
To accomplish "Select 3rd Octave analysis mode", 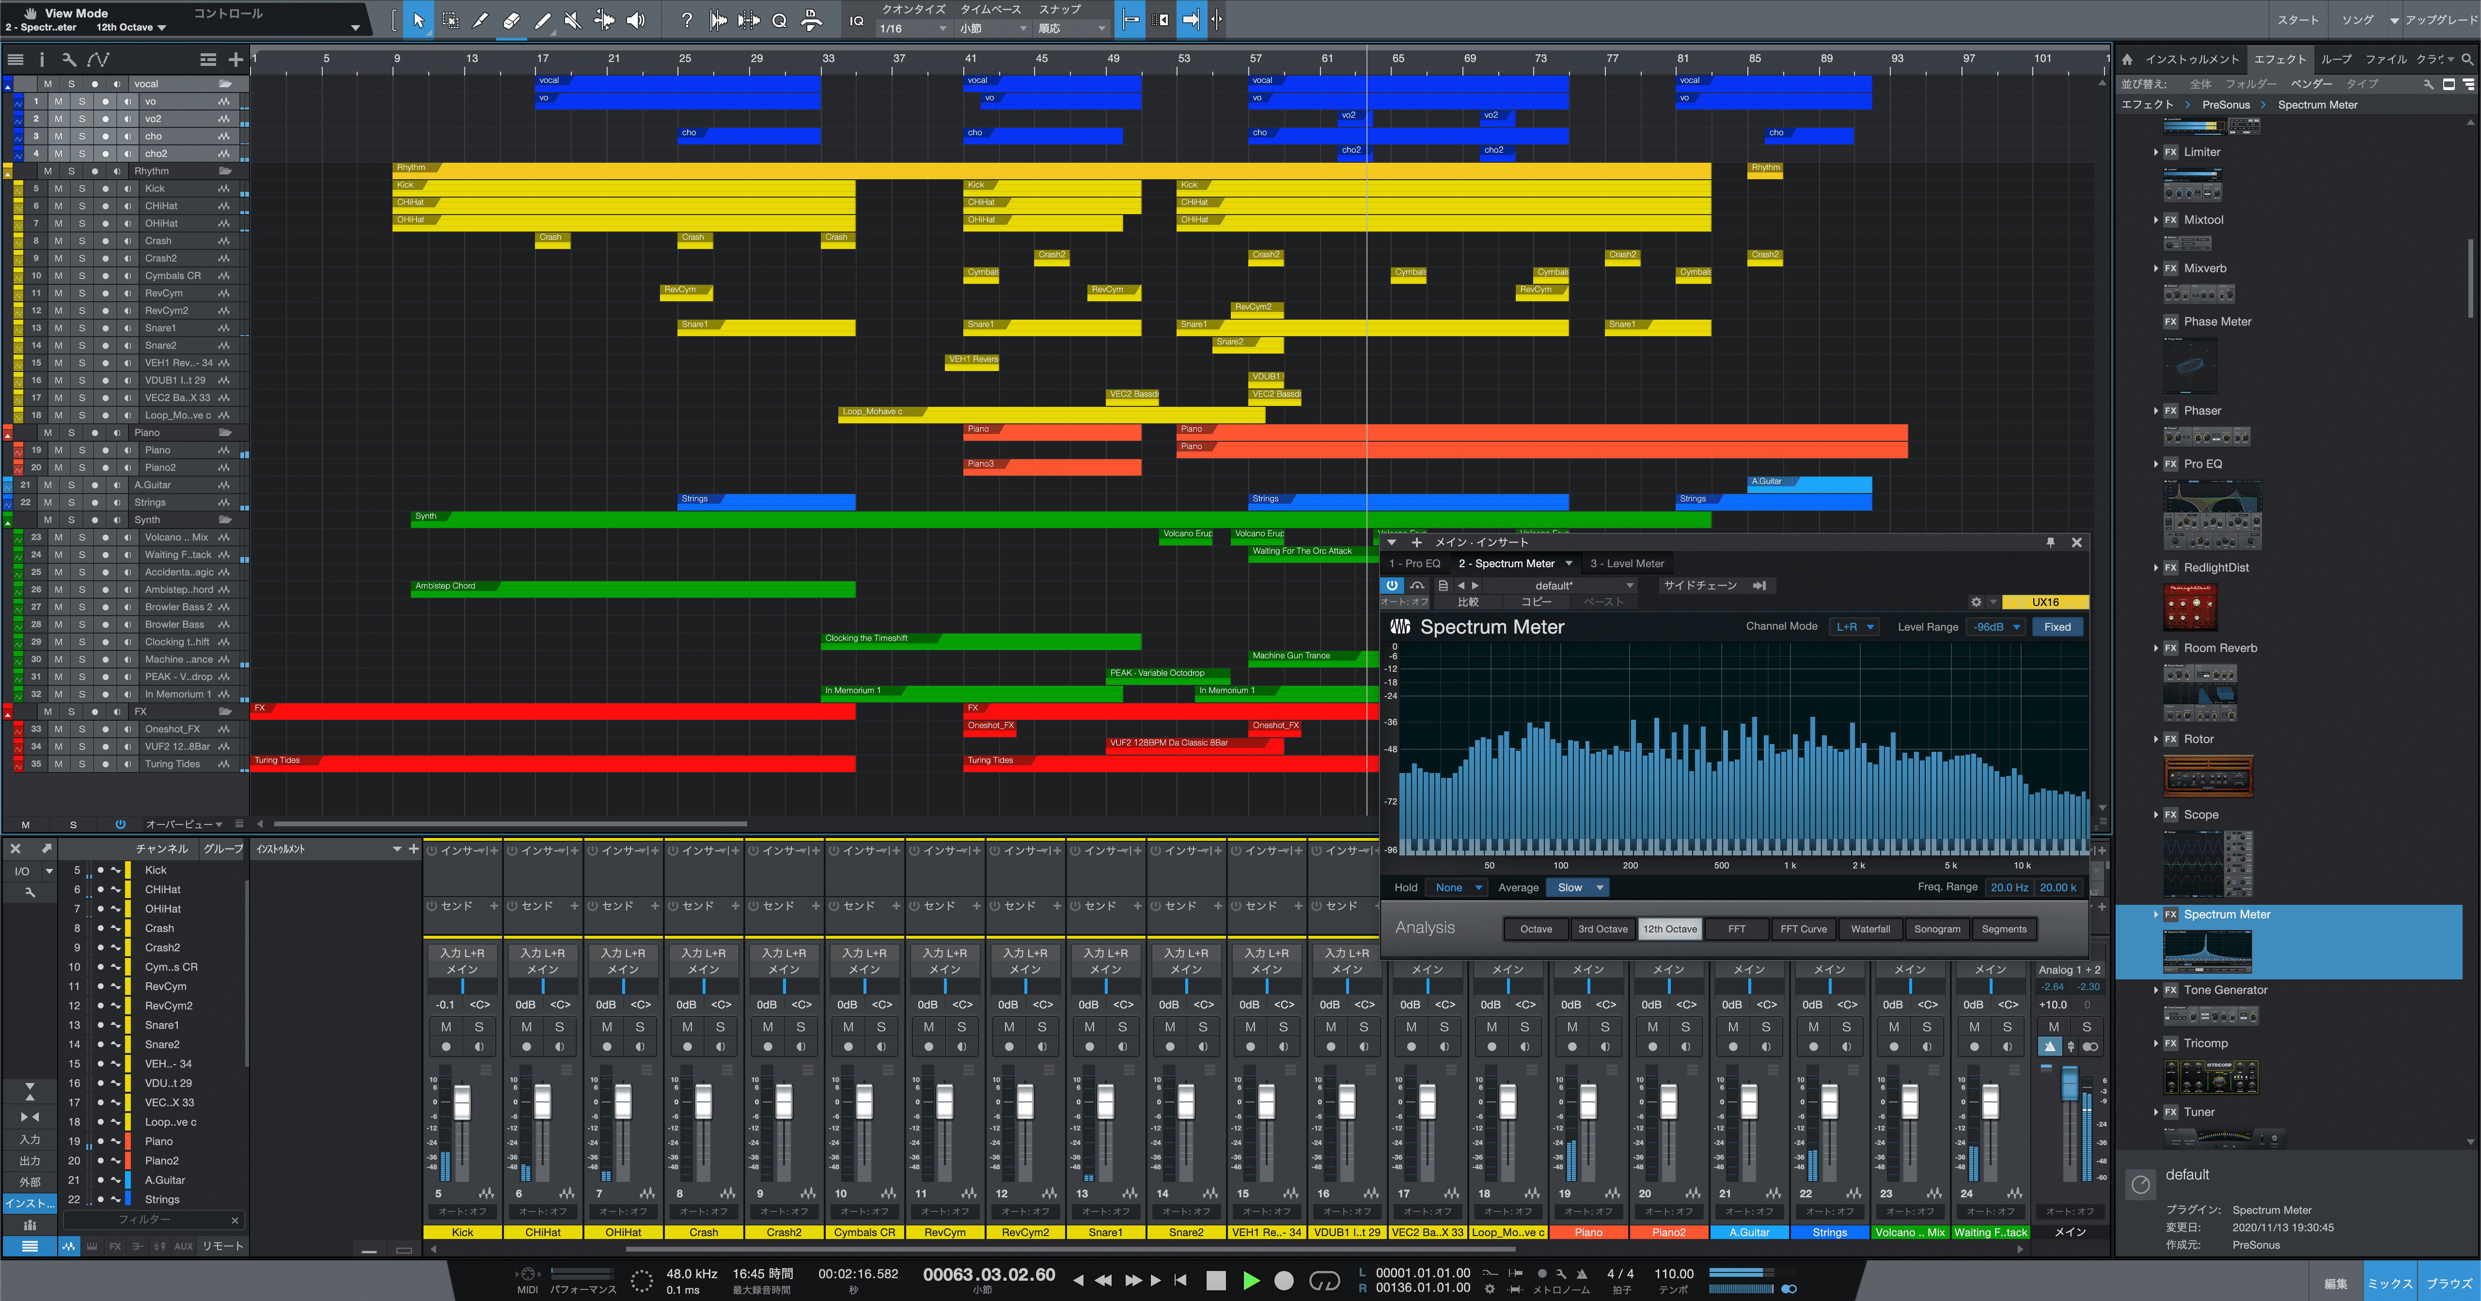I will tap(1602, 929).
